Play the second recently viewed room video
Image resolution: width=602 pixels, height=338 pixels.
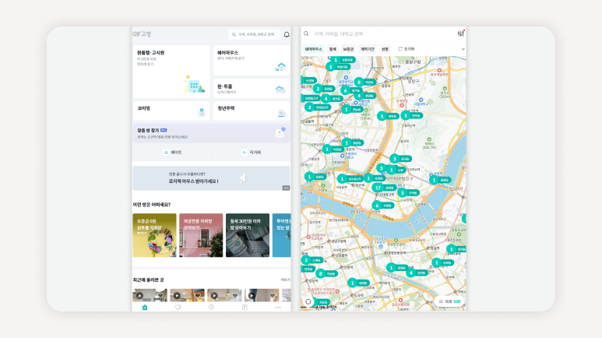(177, 295)
